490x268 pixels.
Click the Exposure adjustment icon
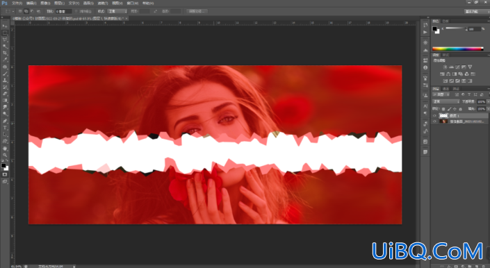464,67
